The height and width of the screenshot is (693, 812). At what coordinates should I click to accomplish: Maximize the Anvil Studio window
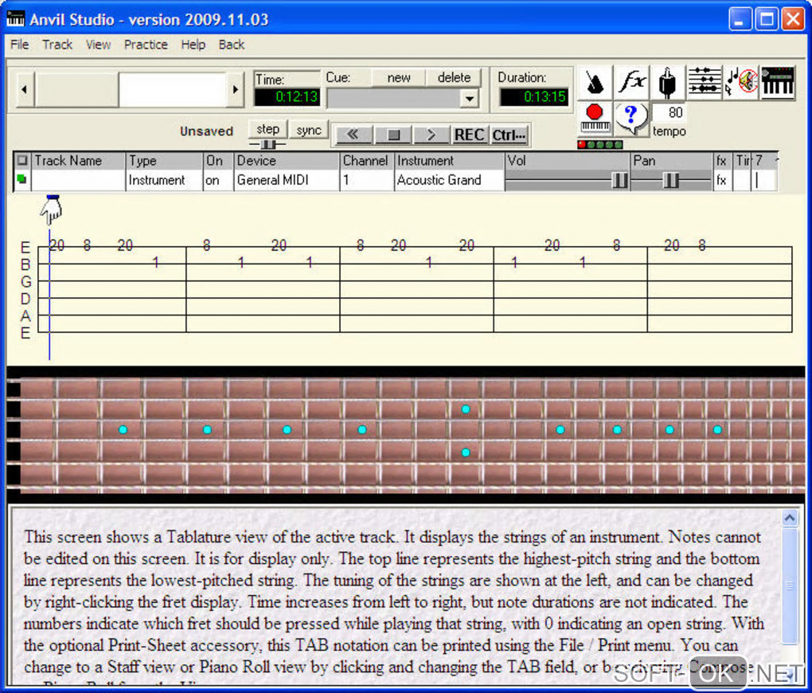767,20
